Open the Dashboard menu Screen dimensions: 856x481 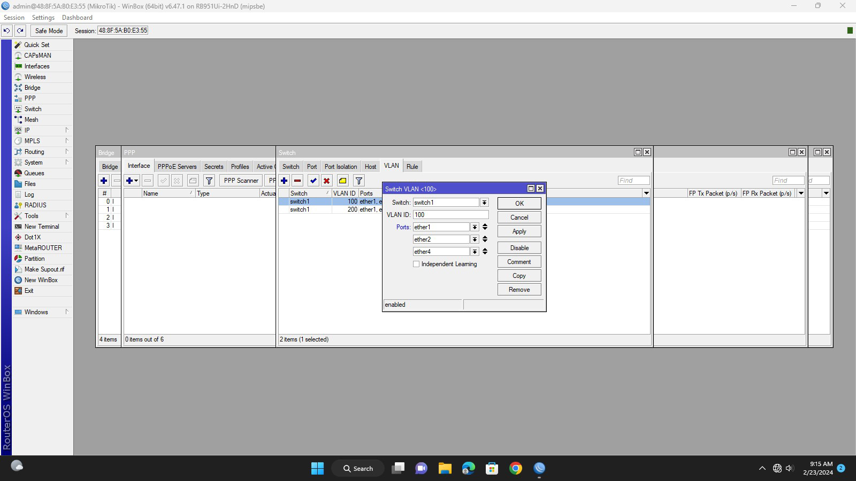point(77,18)
